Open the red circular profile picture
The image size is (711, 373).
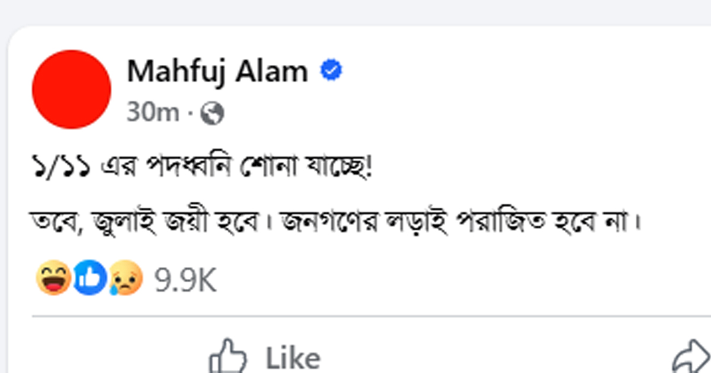pyautogui.click(x=71, y=89)
